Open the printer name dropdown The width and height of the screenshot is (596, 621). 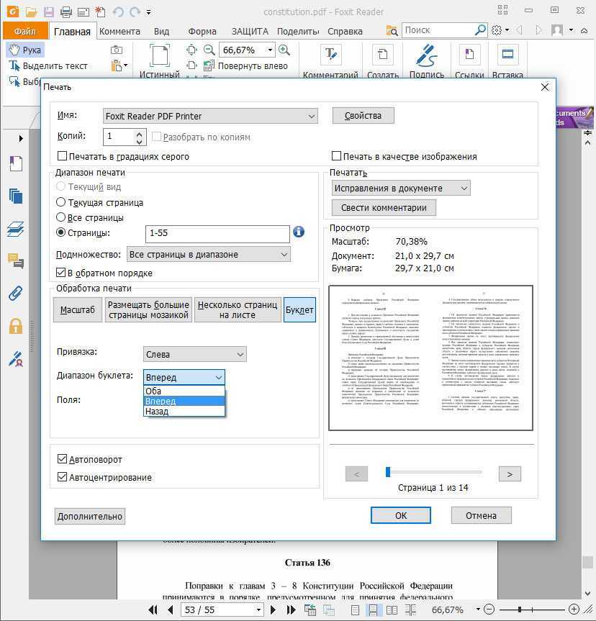tap(210, 116)
